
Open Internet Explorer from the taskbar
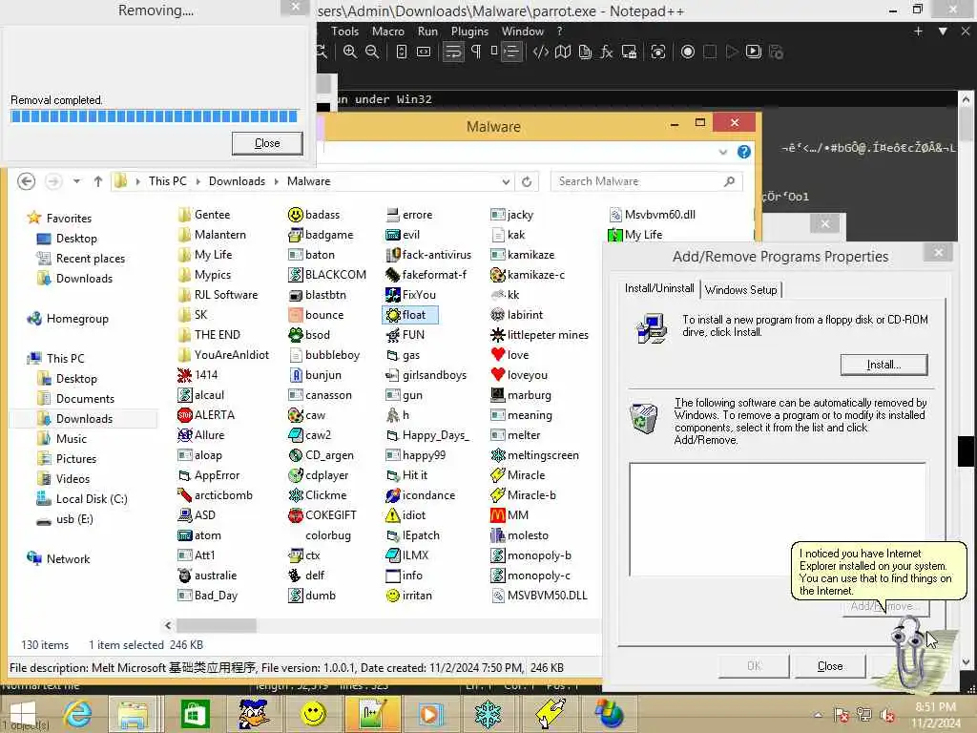(77, 714)
